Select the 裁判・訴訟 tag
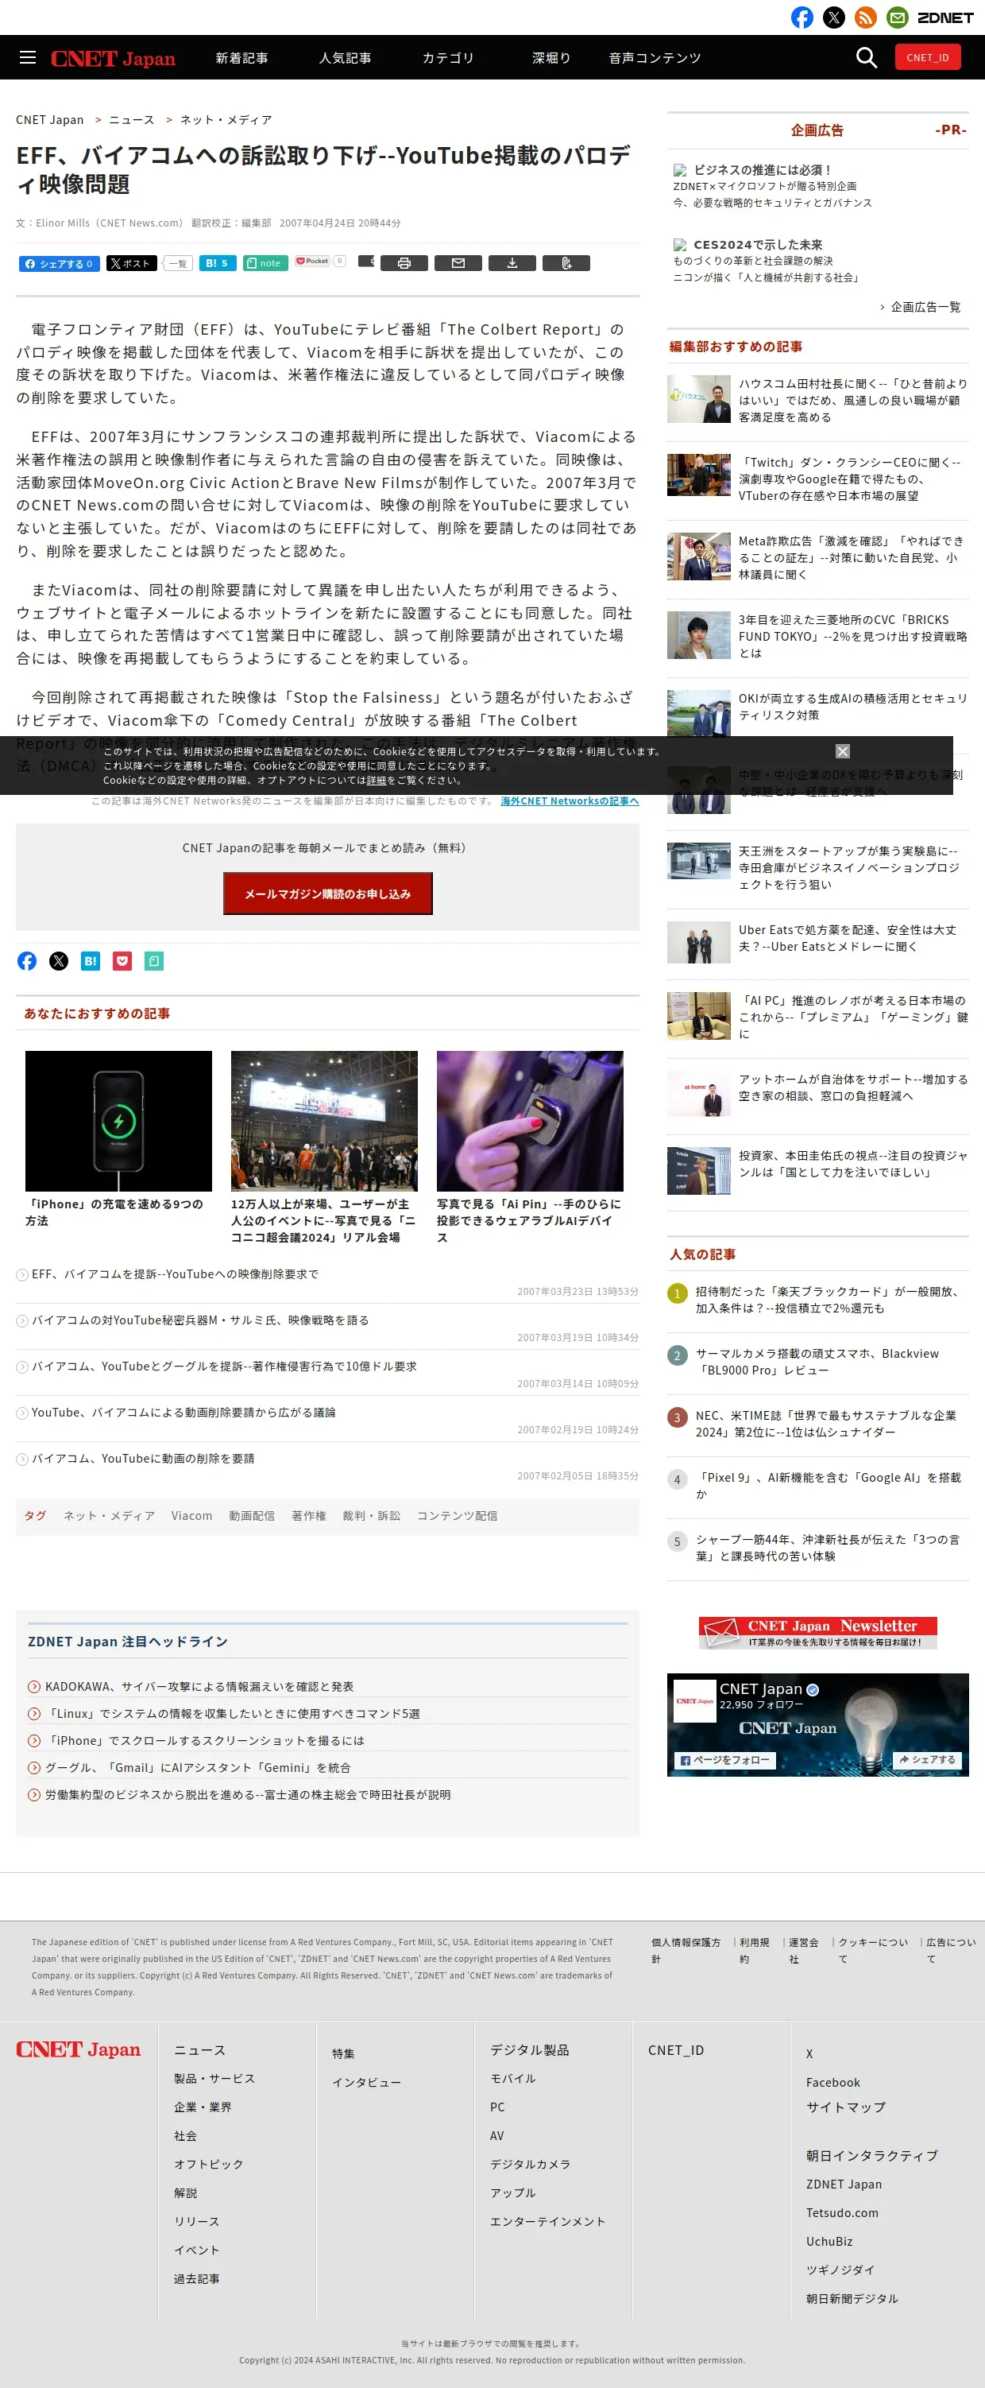 tap(372, 1516)
